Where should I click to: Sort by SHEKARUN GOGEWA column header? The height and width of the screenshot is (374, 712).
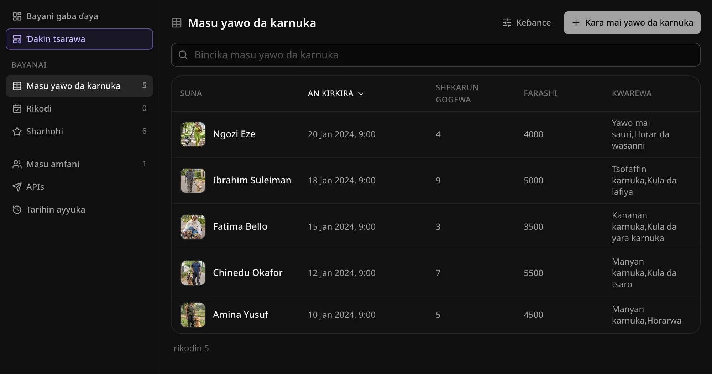(x=457, y=93)
